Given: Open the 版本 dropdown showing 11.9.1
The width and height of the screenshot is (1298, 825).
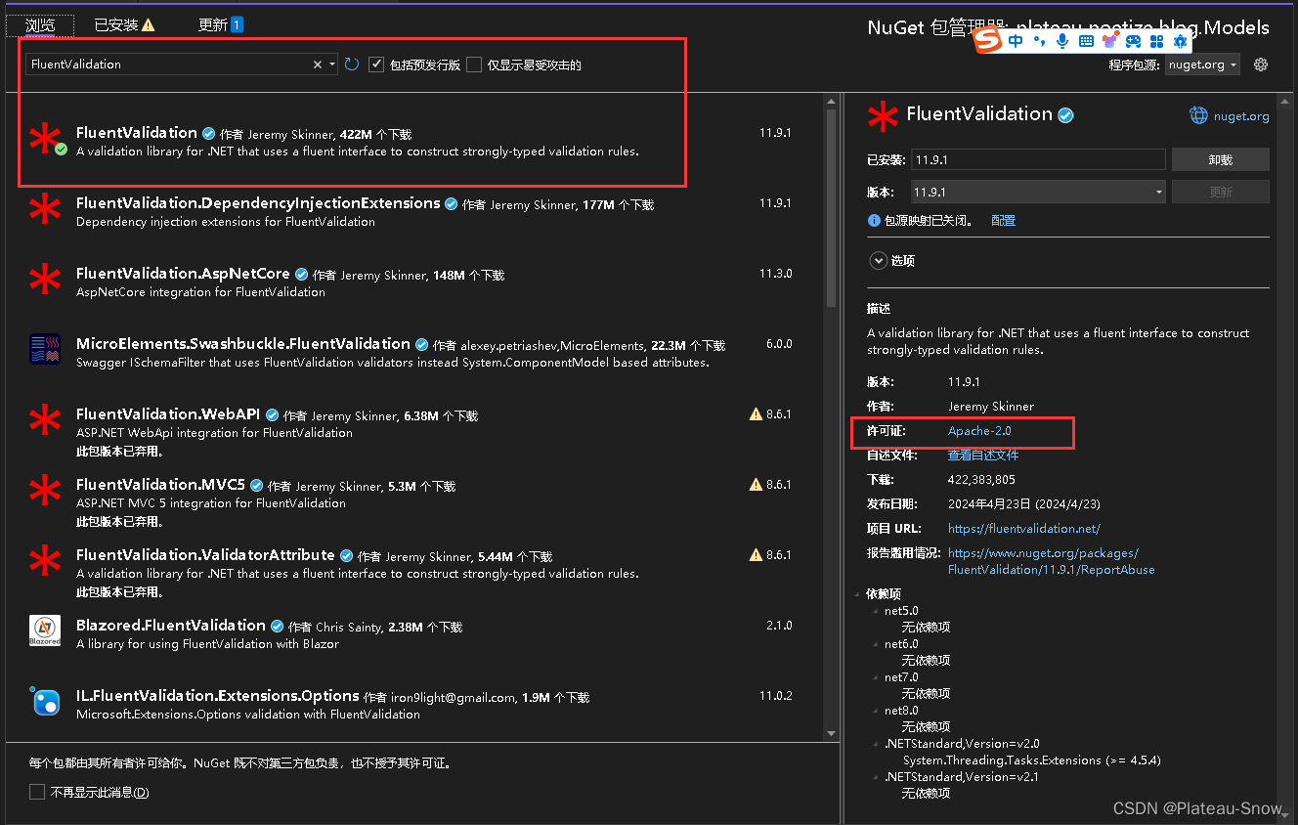Looking at the screenshot, I should [x=1158, y=192].
